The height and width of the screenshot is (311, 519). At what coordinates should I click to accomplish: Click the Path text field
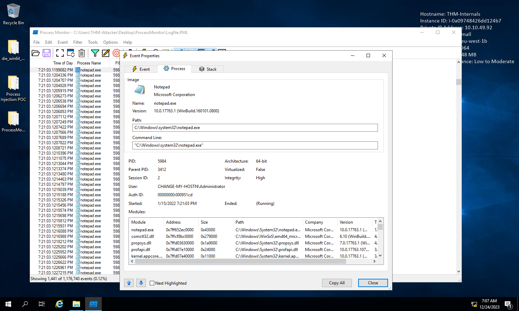click(255, 128)
